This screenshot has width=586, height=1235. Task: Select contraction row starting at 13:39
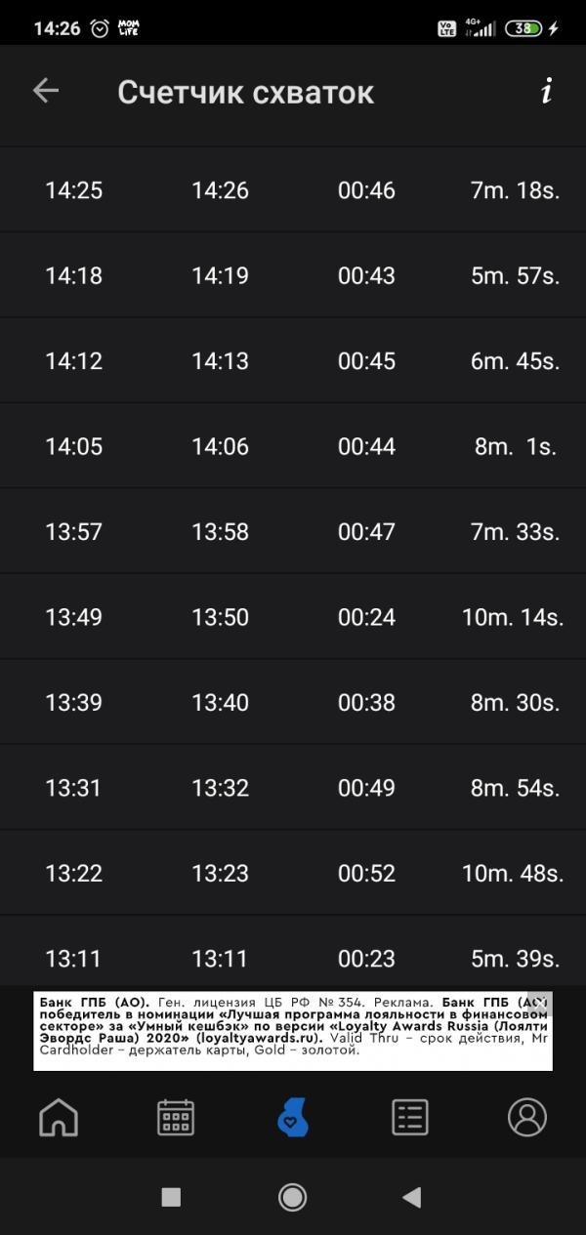(293, 702)
